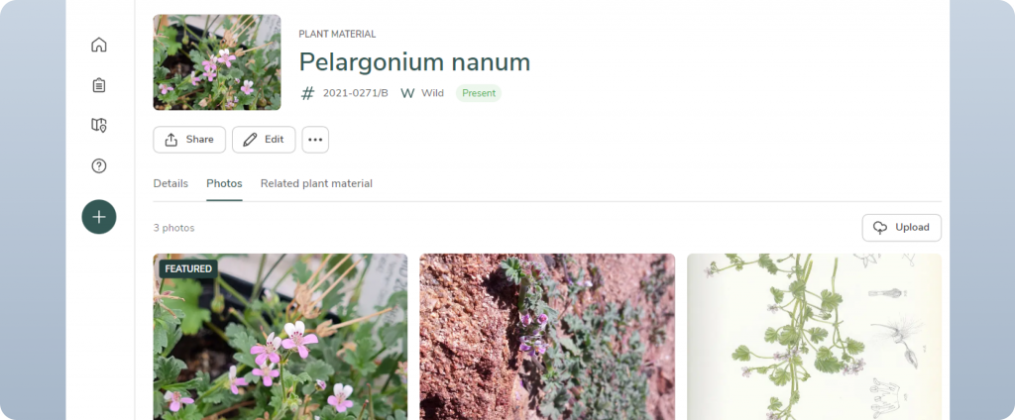Switch to Related plant material tab
The width and height of the screenshot is (1015, 420).
(x=316, y=184)
